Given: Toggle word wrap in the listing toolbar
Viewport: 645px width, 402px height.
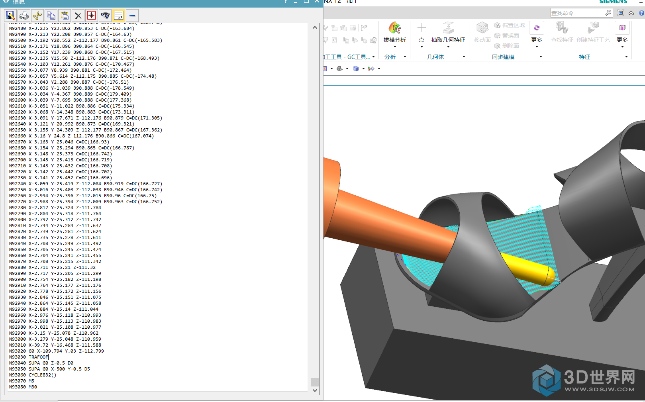Looking at the screenshot, I should [119, 16].
